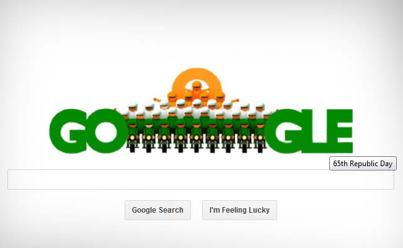This screenshot has height=248, width=403.
Task: Click the second green G before LE
Action: coord(283,131)
